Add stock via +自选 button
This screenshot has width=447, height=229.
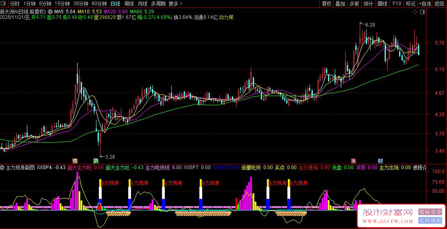(x=424, y=4)
